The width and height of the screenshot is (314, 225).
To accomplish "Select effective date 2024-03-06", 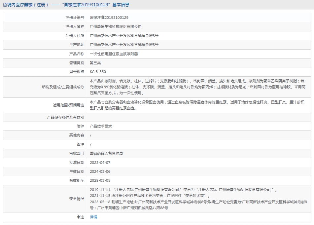I will pyautogui.click(x=100, y=171).
